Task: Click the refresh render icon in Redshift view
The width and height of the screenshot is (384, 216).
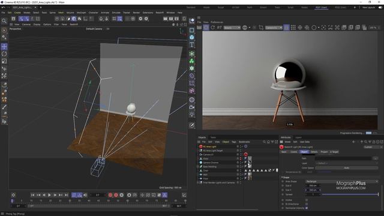Action: coord(212,28)
